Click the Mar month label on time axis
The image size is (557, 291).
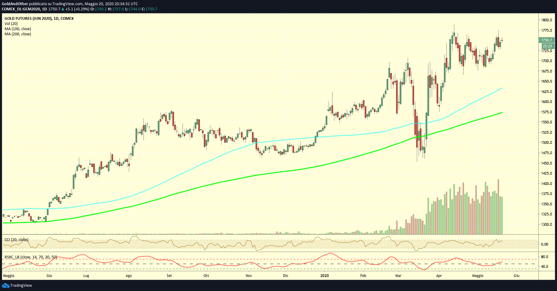[x=398, y=276]
